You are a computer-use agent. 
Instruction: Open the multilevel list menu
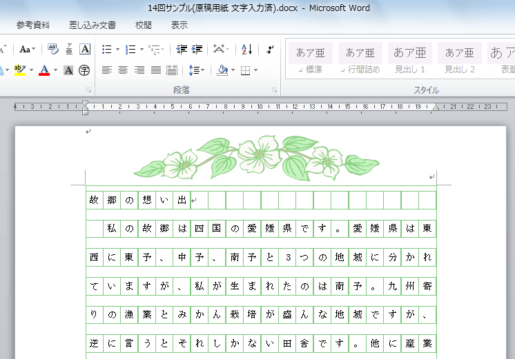point(156,50)
